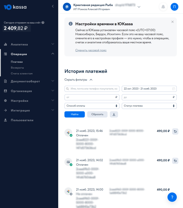Click the Сбросить button
Screen dimensions: 183x208
pyautogui.click(x=97, y=114)
